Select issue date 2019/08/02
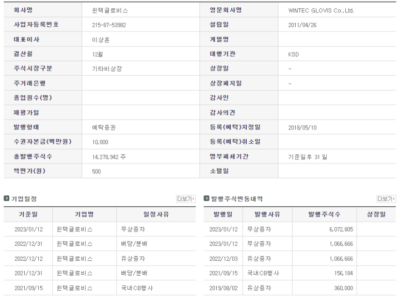The image size is (399, 299). click(224, 288)
